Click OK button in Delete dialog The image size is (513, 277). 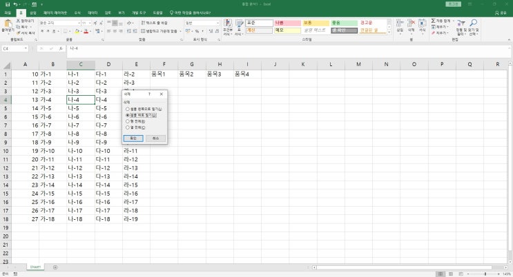coord(133,138)
